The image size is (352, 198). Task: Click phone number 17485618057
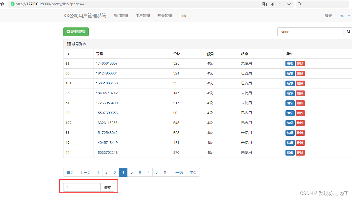click(107, 63)
